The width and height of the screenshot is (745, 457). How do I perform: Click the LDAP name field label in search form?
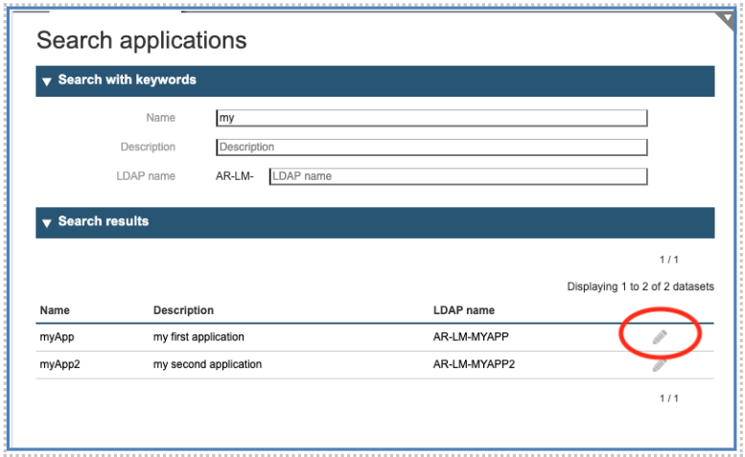pos(146,176)
